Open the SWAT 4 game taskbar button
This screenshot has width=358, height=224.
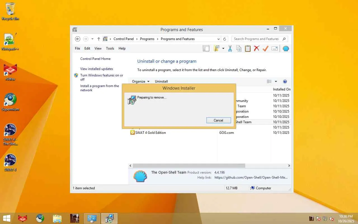(x=75, y=218)
